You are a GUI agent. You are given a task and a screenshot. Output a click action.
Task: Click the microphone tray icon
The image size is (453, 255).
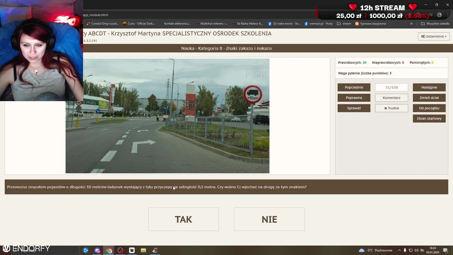point(405,250)
